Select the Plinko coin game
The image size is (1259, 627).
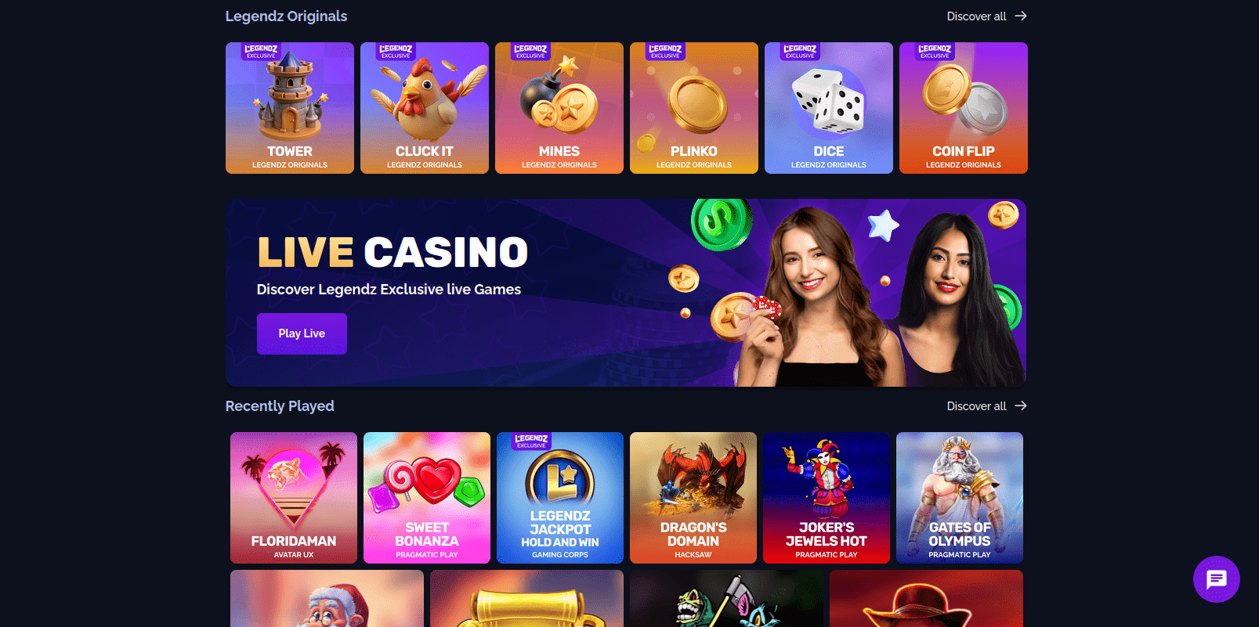(694, 108)
